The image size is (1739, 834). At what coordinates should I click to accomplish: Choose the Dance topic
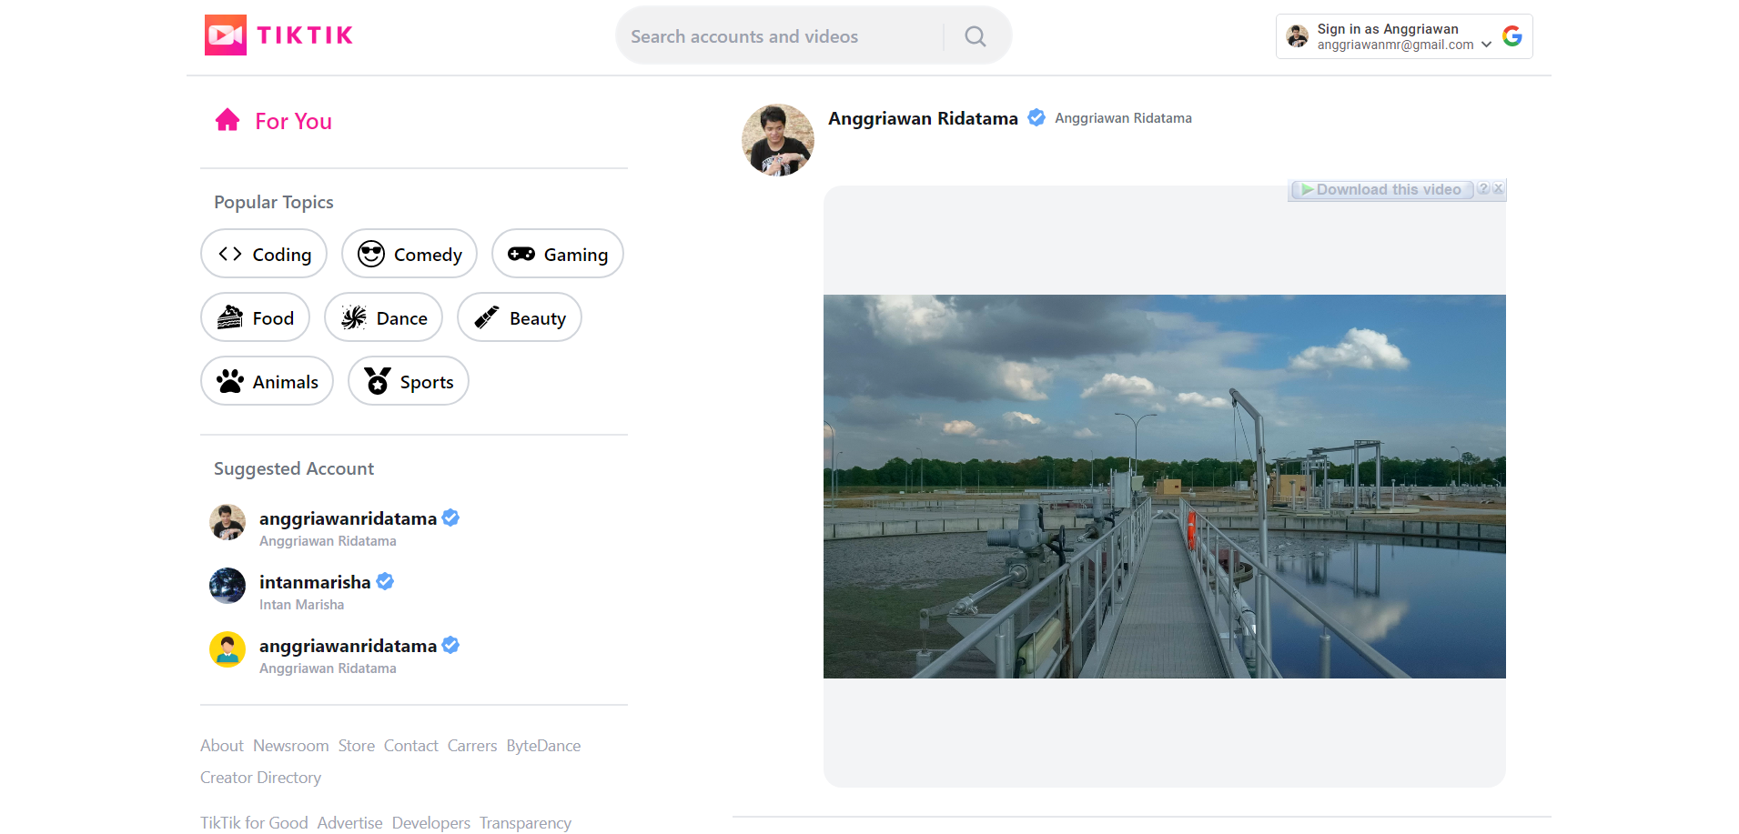click(x=383, y=317)
